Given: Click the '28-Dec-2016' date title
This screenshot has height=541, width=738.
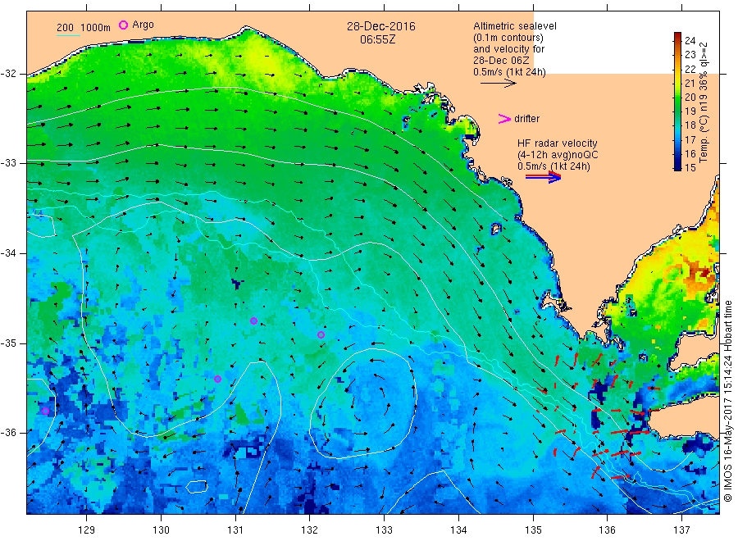Looking at the screenshot, I should click(x=381, y=26).
